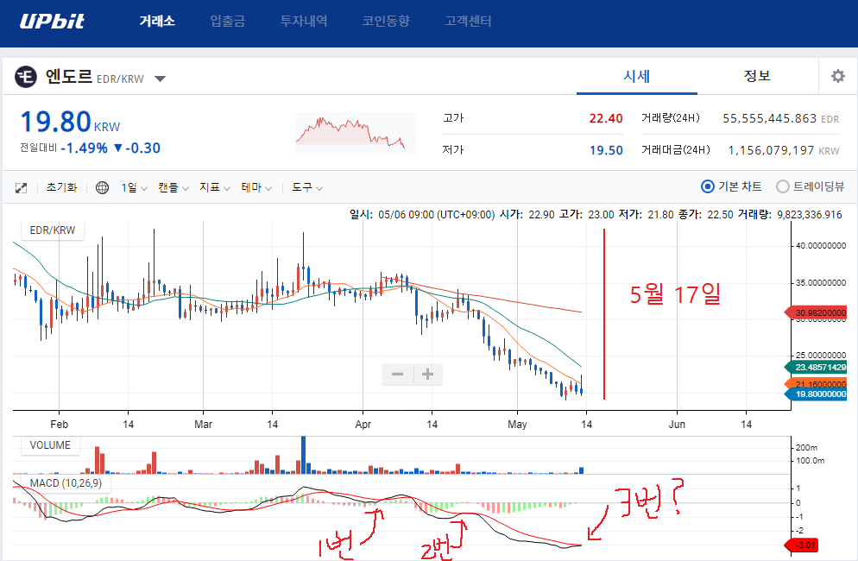This screenshot has height=561, width=858.
Task: Click the Mar label on time axis
Action: pos(203,424)
